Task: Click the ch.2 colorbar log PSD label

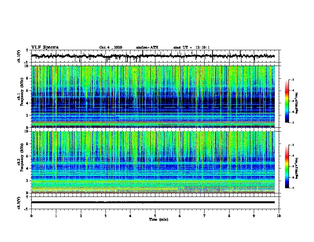Action: click(x=297, y=168)
